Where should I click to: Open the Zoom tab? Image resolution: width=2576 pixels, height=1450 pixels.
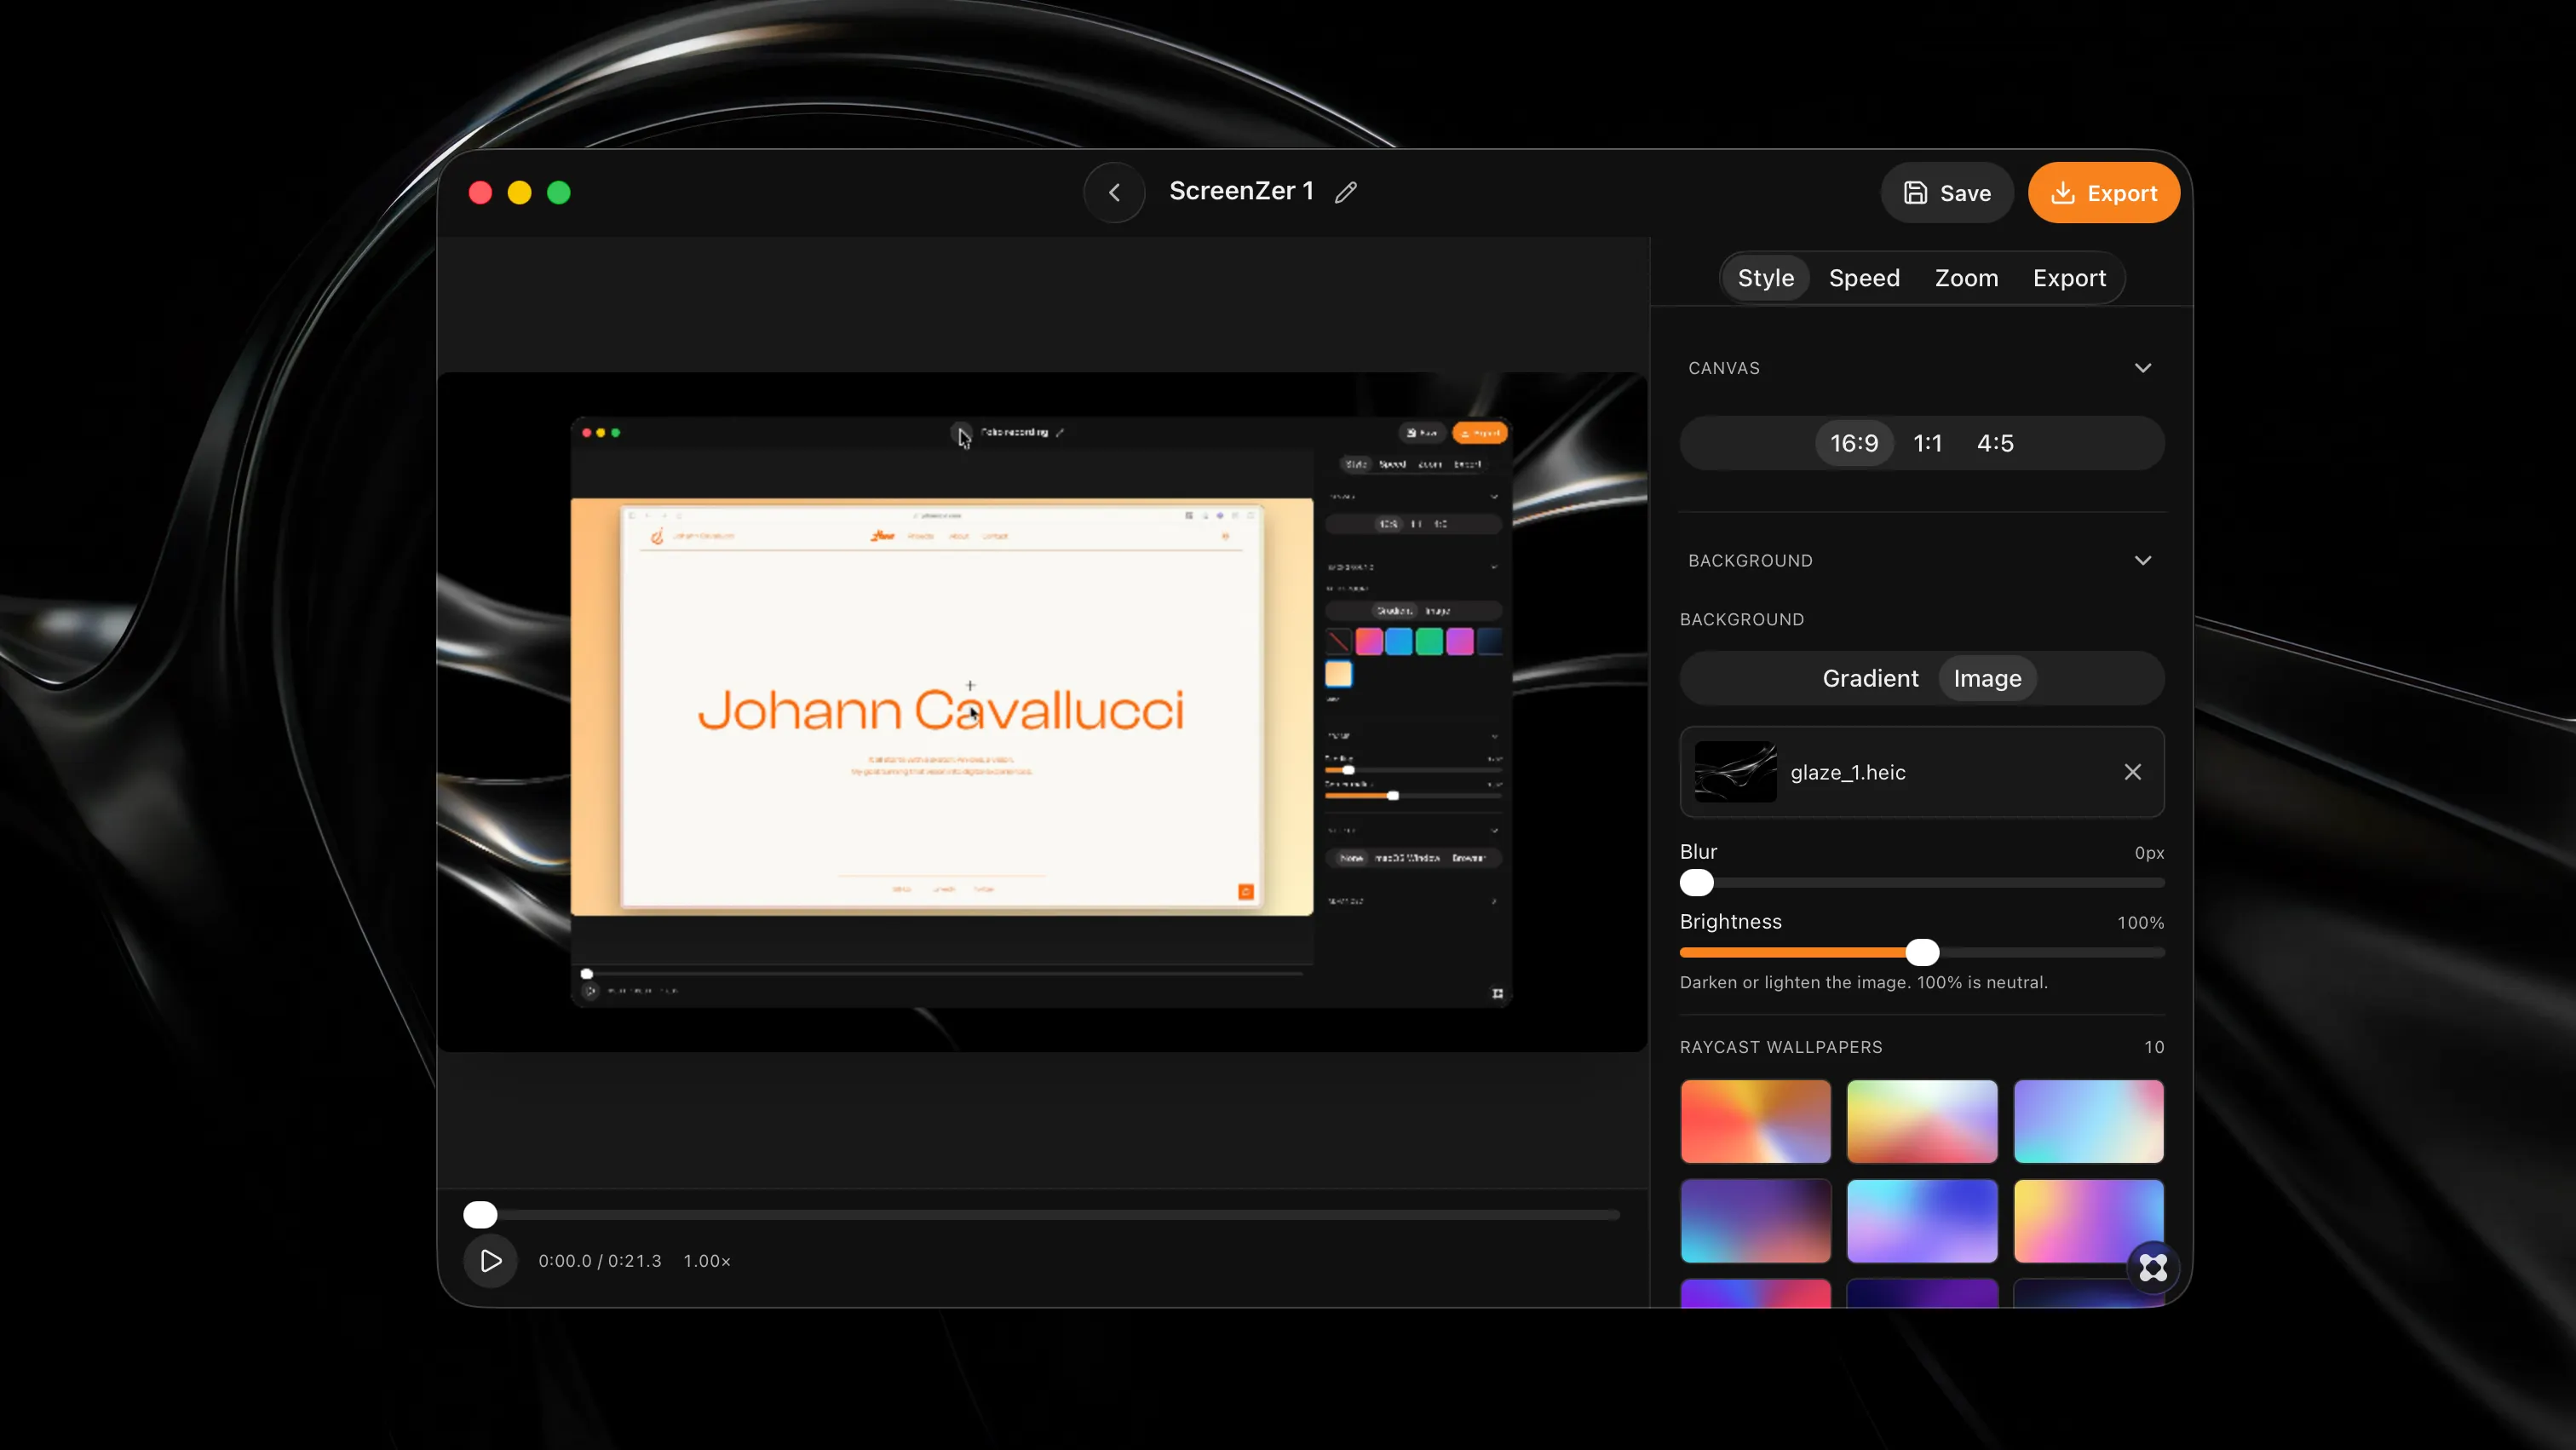(1966, 278)
